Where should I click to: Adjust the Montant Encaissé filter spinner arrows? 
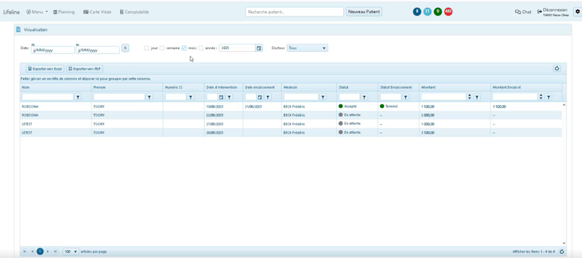(x=541, y=97)
